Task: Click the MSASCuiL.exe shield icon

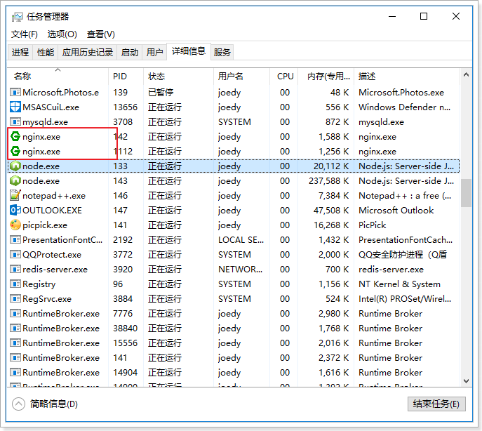Action: 15,107
